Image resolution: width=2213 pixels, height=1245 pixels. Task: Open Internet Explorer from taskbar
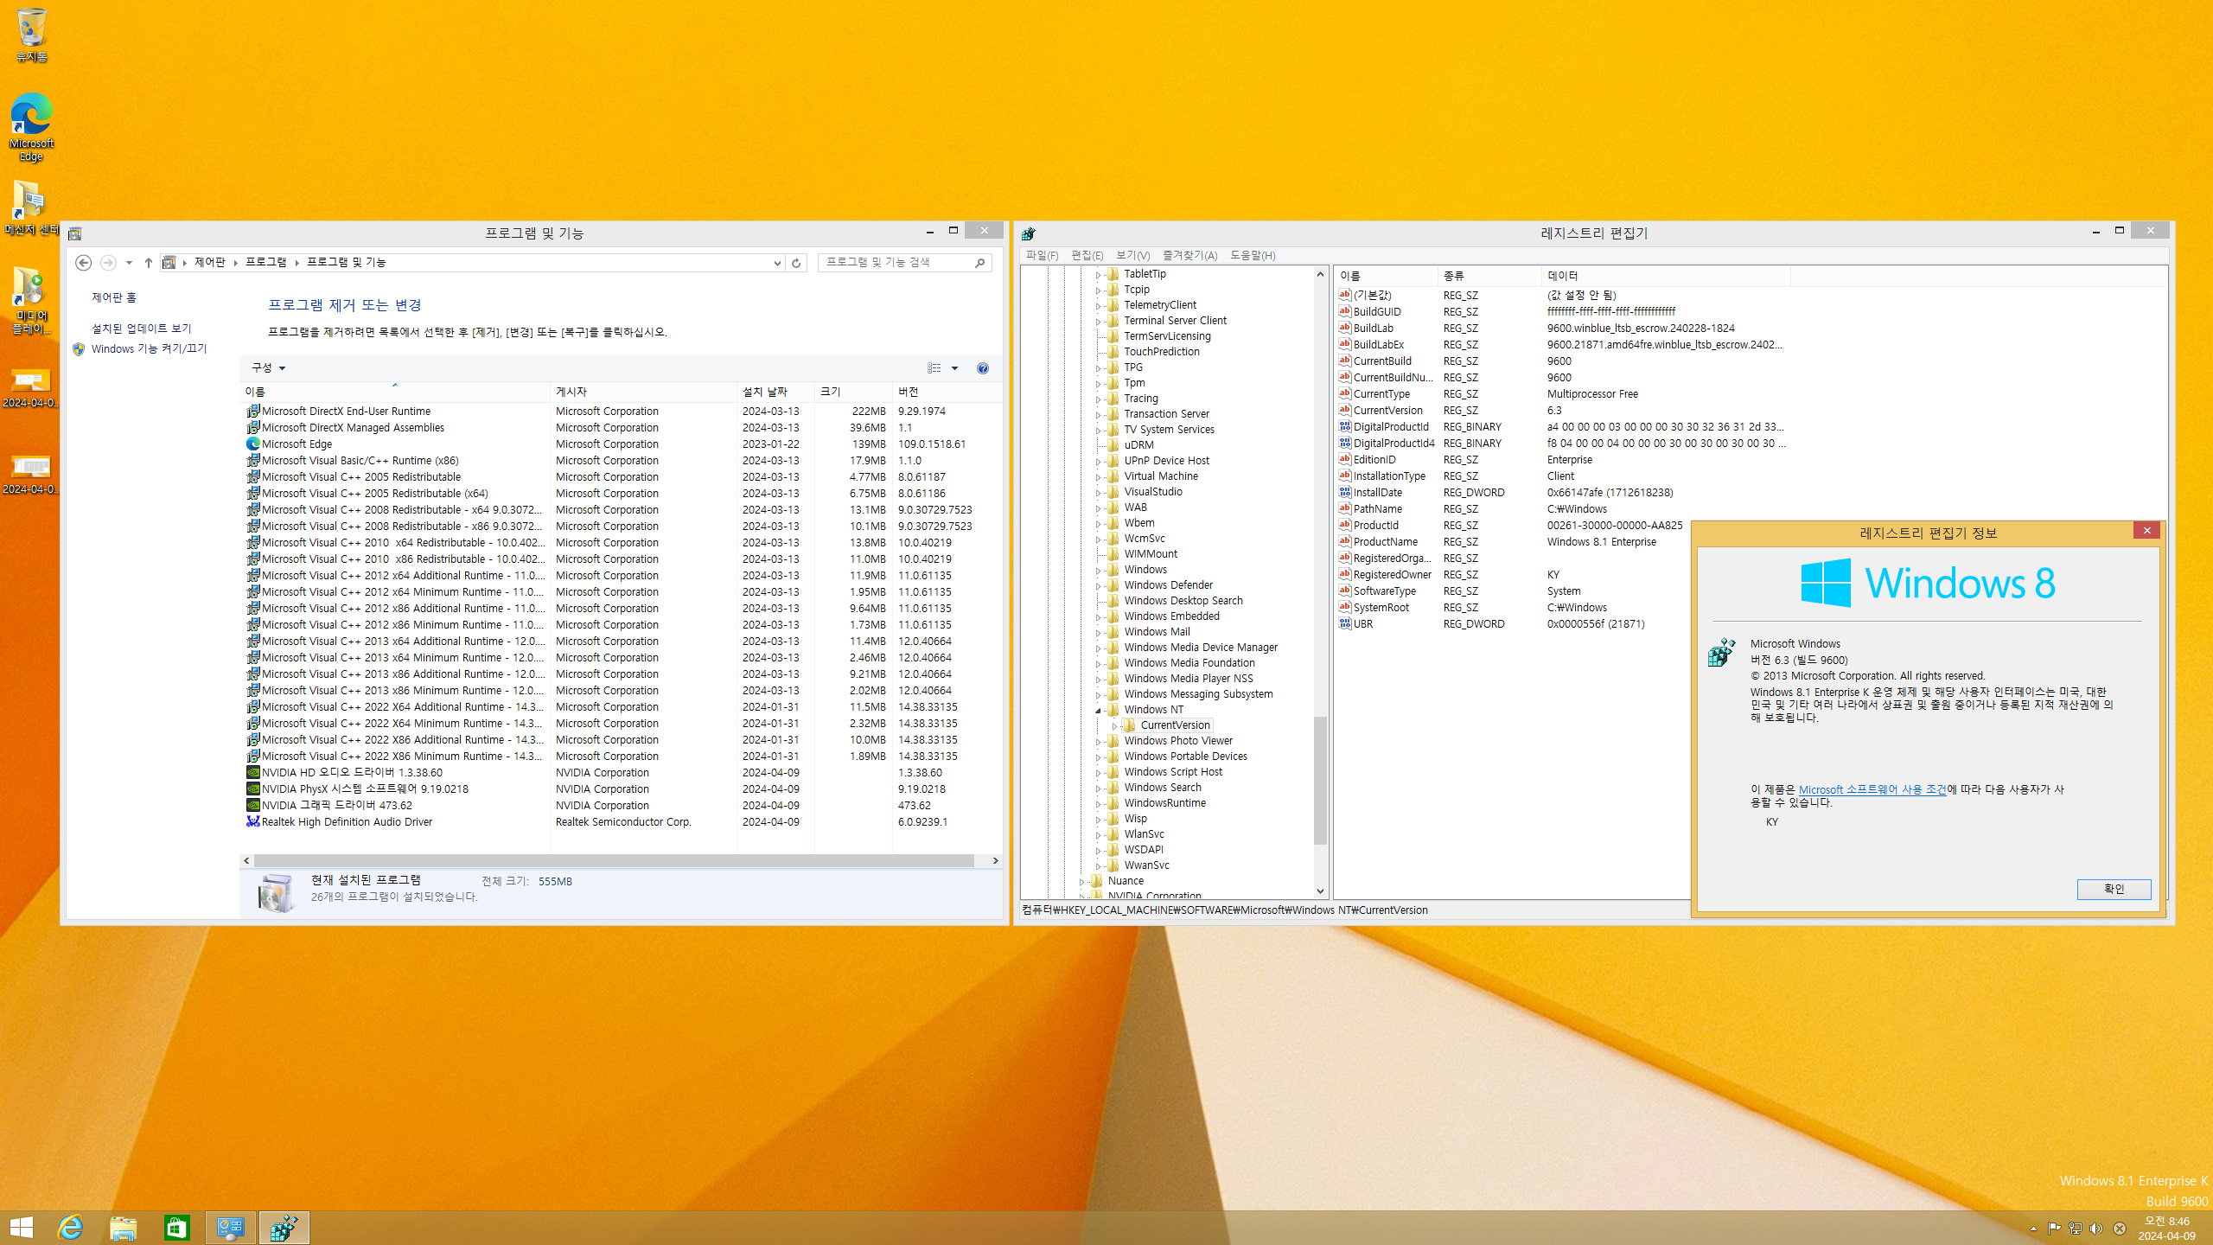click(x=70, y=1228)
